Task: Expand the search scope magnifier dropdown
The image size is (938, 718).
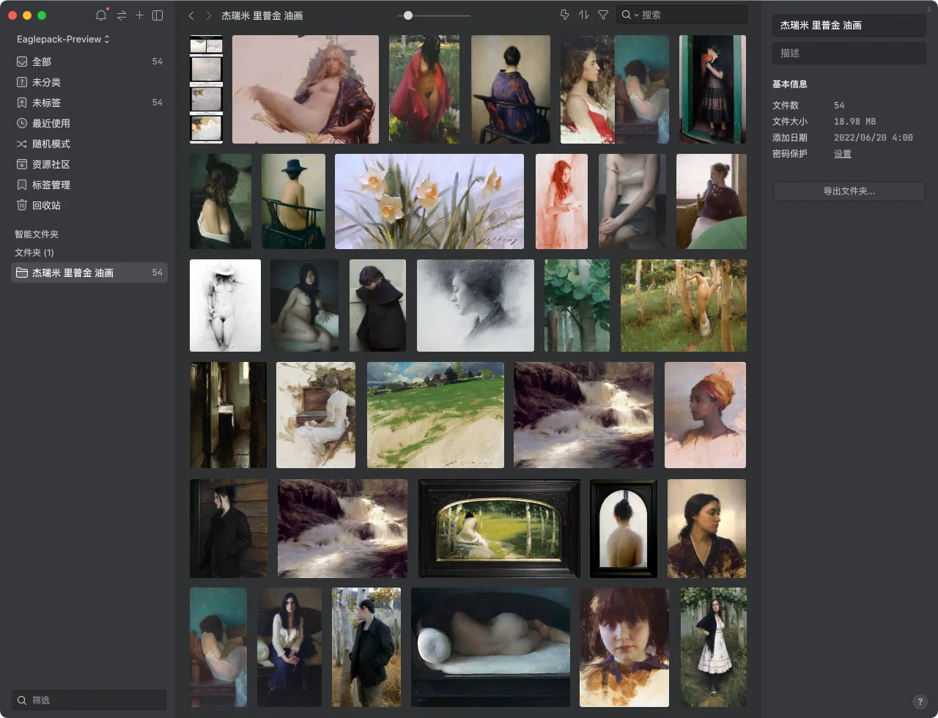Action: point(630,15)
